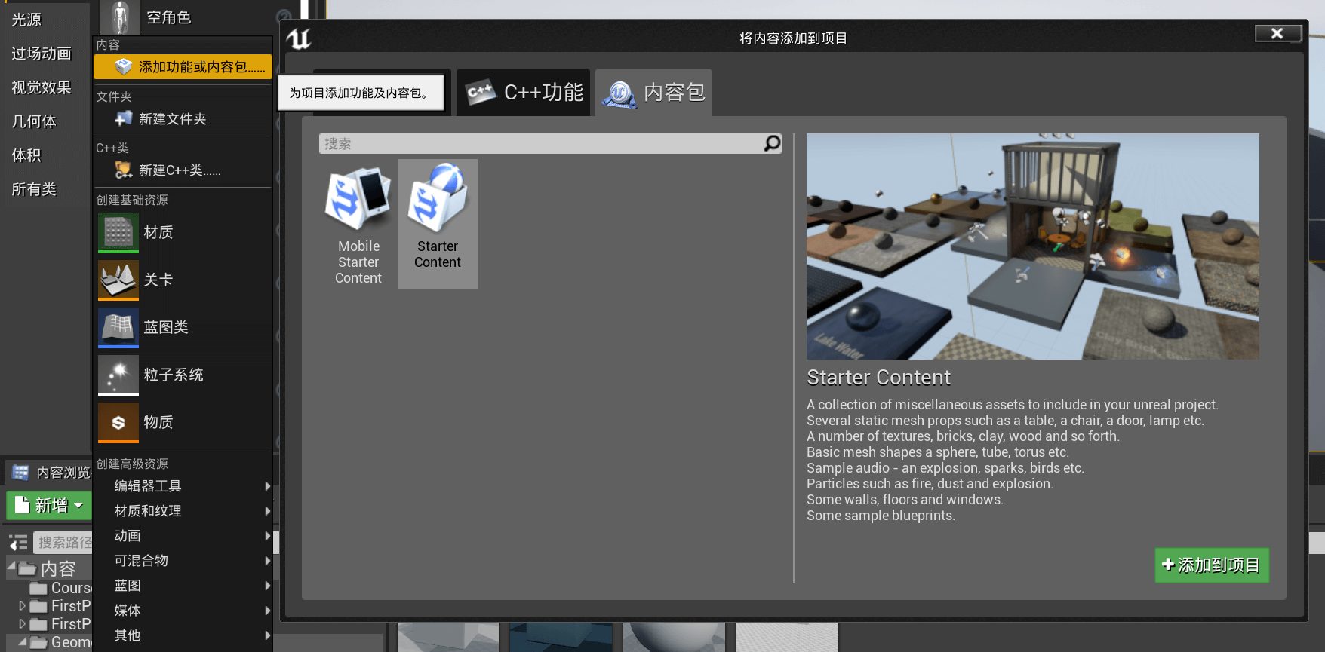Choose the Mobile Starter Content pack
This screenshot has height=652, width=1325.
pyautogui.click(x=358, y=224)
